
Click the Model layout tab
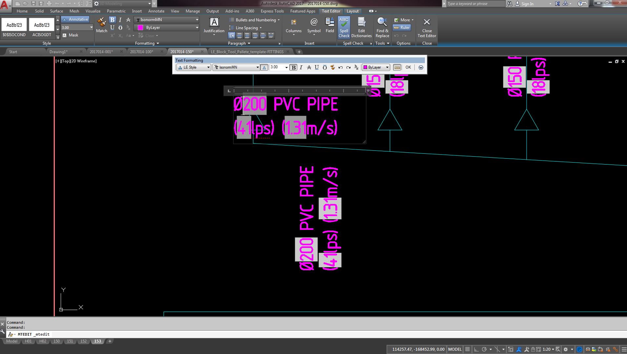point(12,341)
